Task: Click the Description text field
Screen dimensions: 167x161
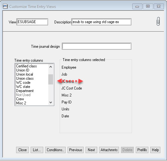Action: tap(101, 22)
